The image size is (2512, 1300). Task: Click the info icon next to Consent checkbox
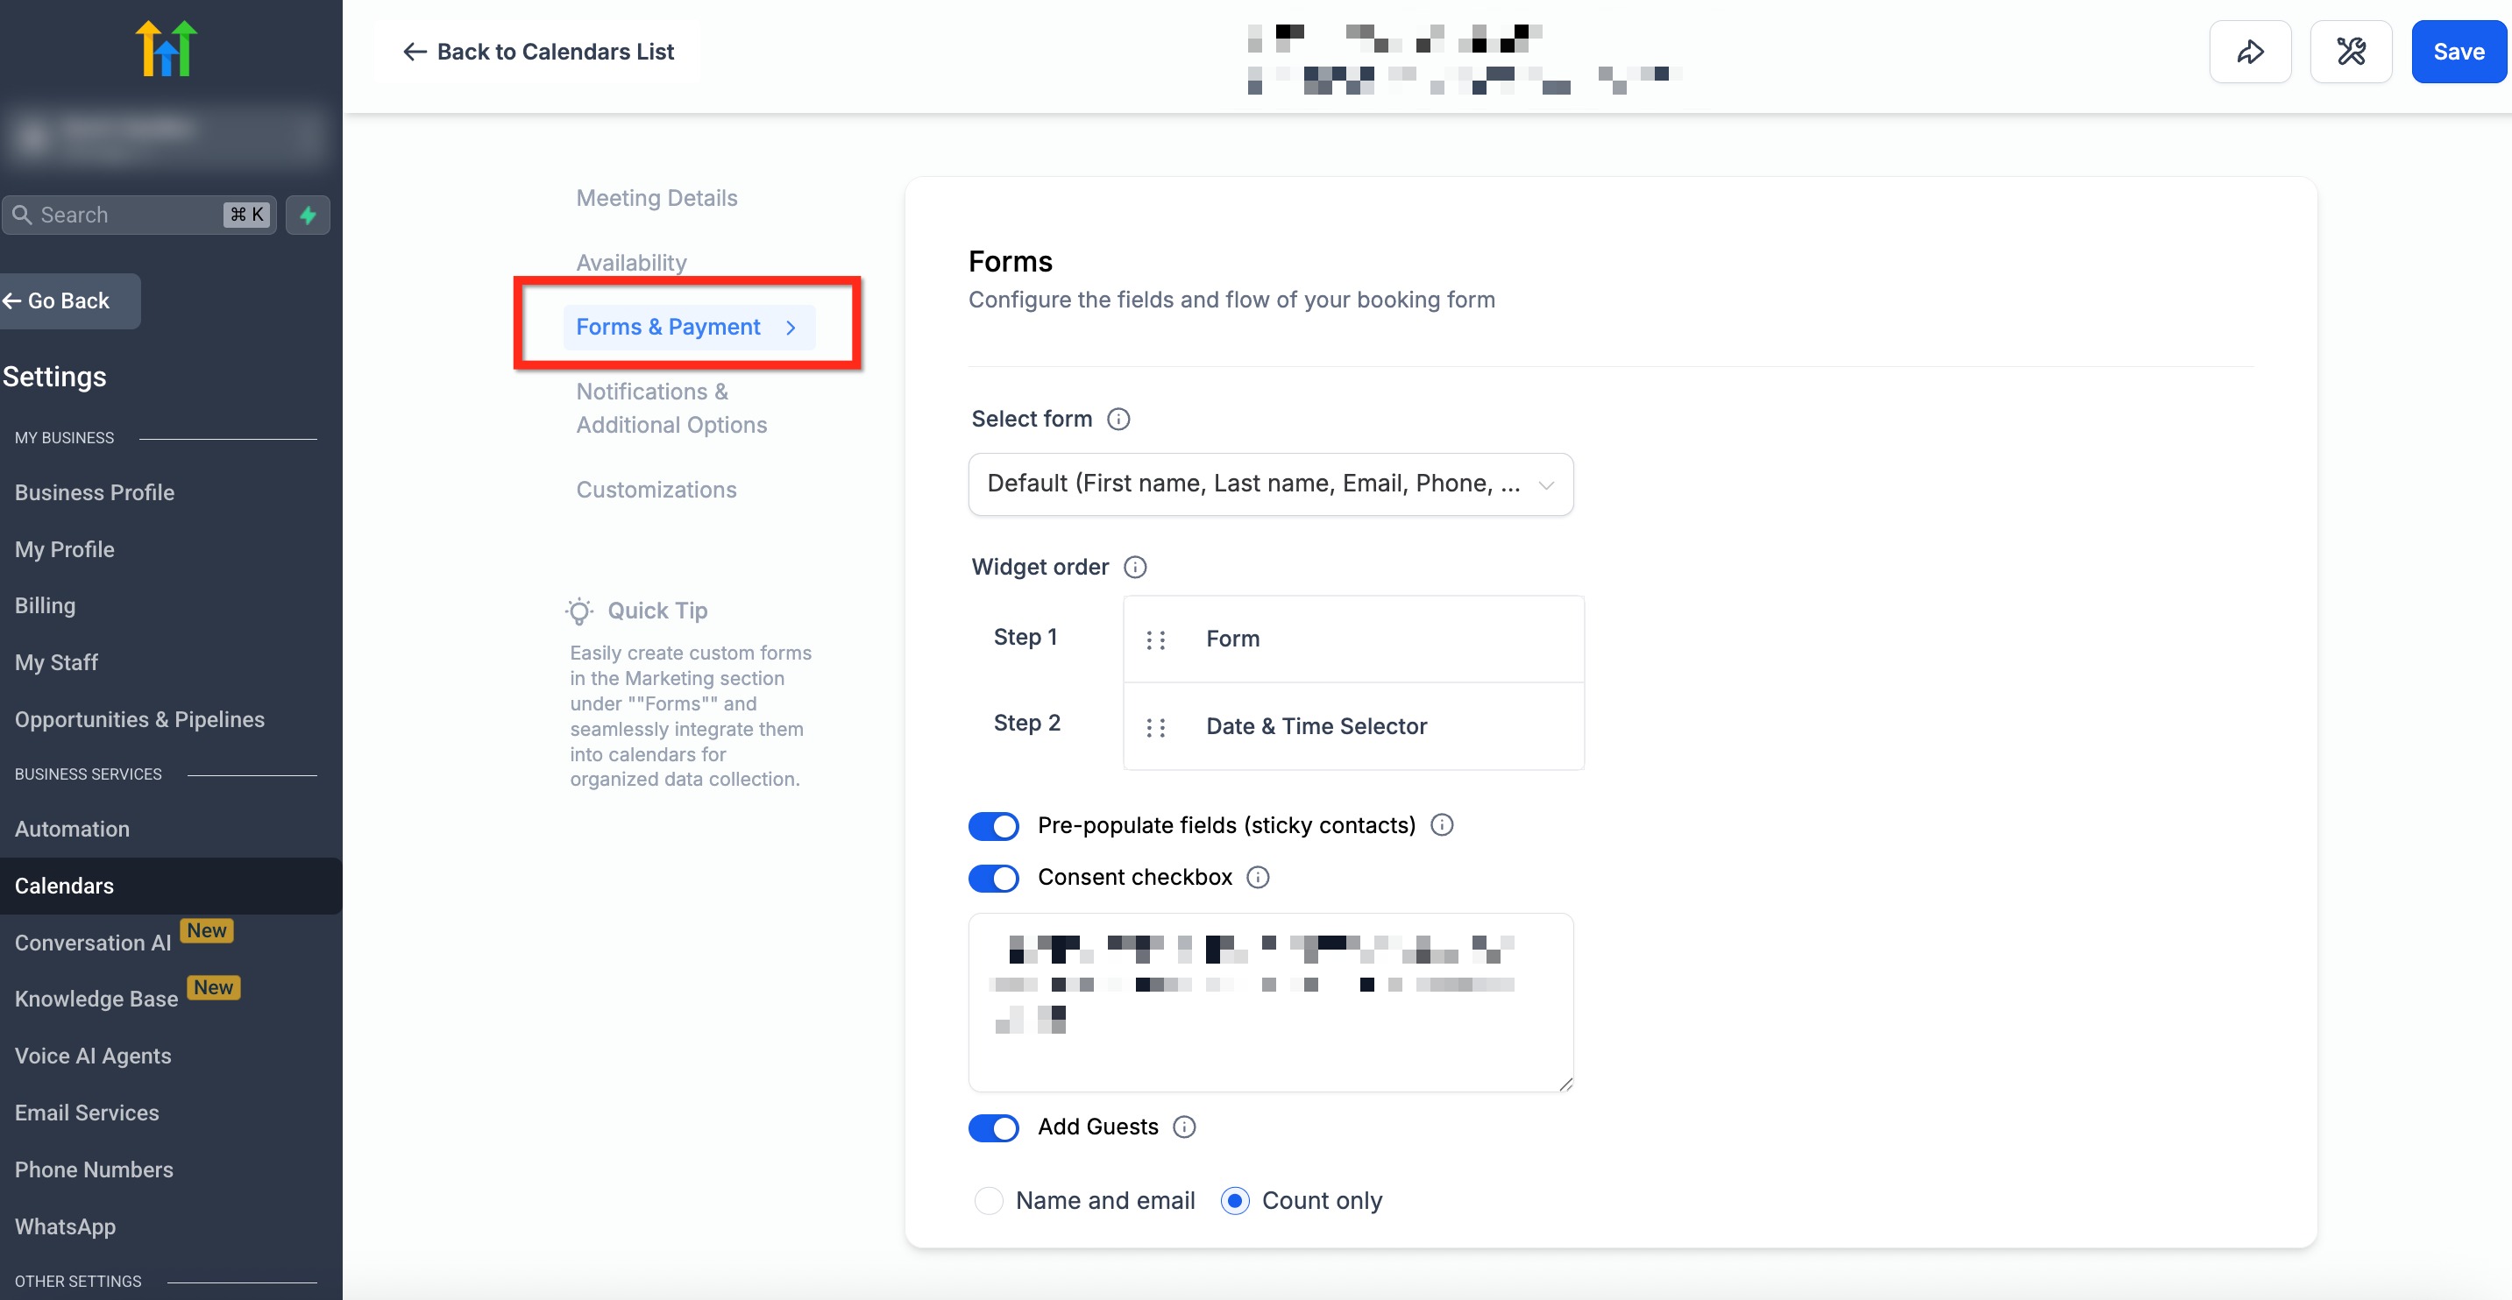(x=1258, y=877)
